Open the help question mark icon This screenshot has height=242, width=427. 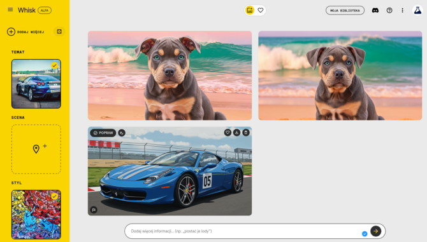[389, 10]
